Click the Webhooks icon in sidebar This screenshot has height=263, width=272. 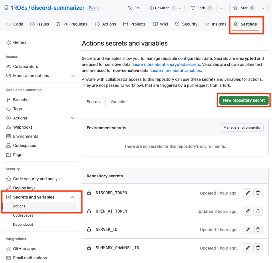pos(9,127)
